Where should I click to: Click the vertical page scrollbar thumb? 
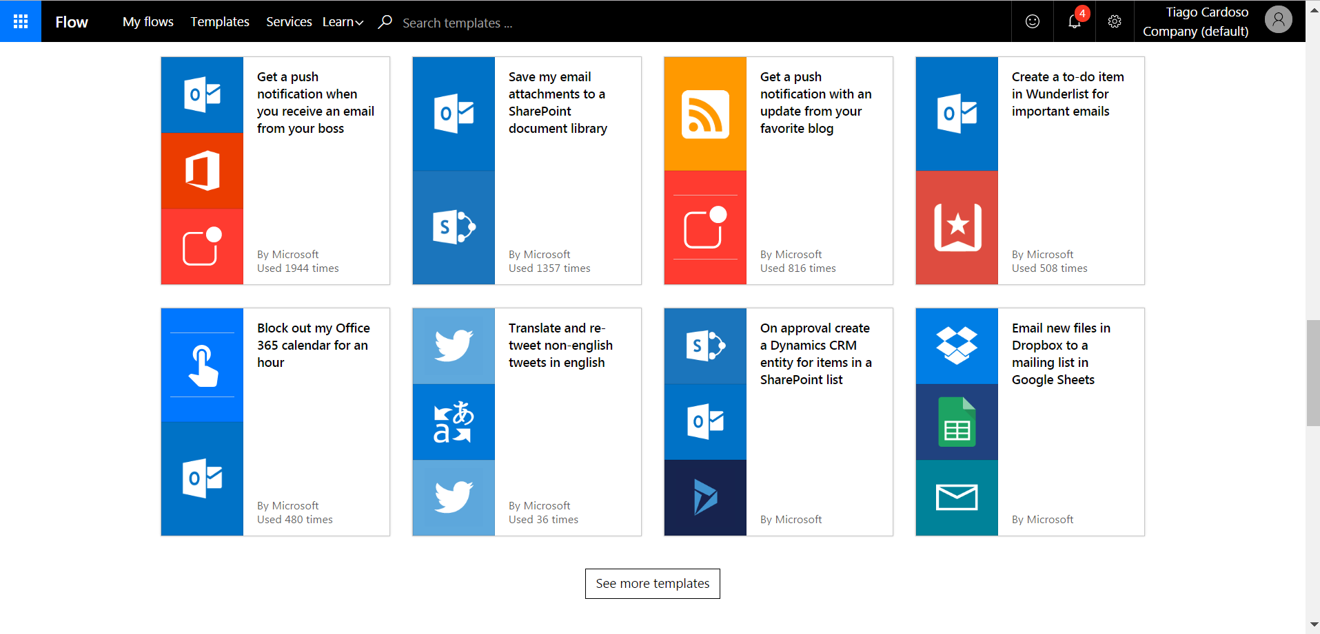[1312, 373]
